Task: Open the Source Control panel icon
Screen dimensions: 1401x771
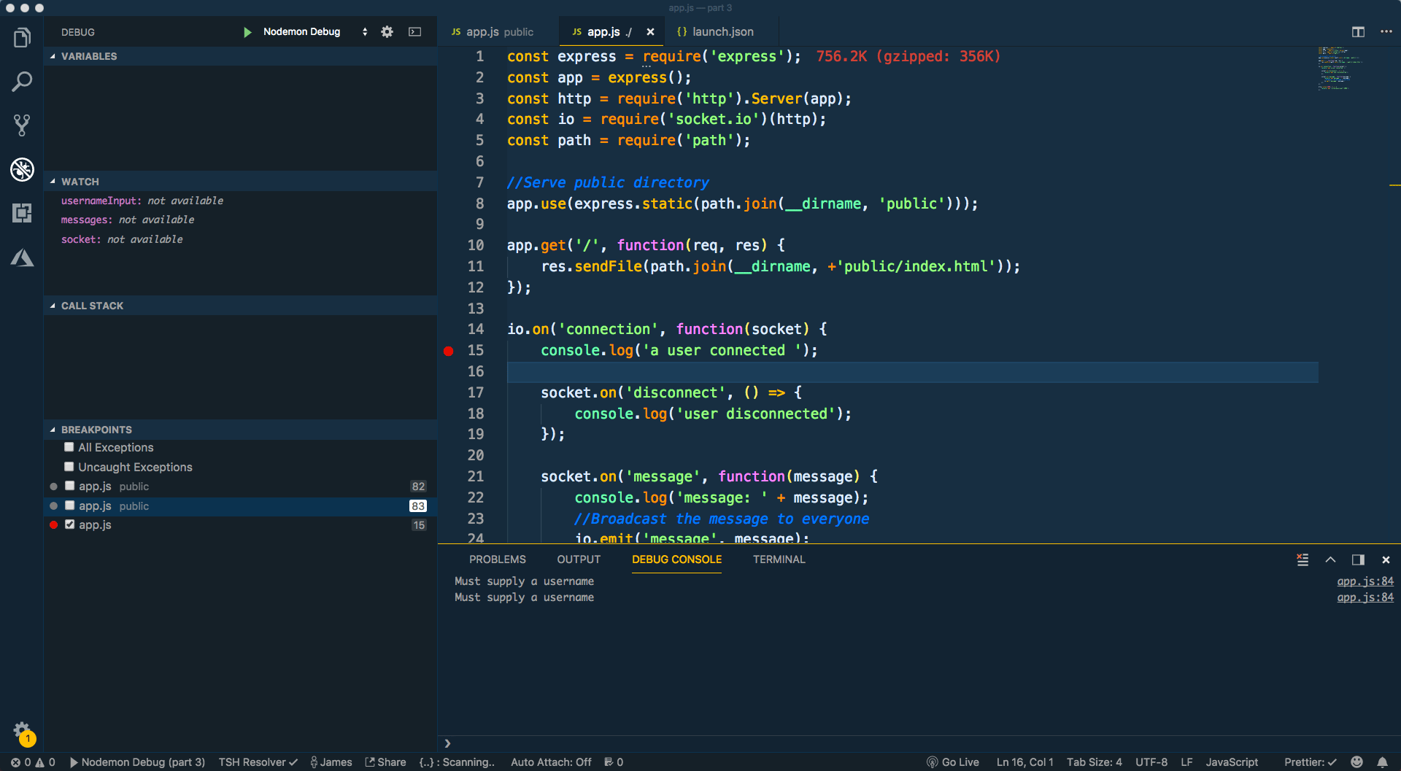Action: (x=22, y=125)
